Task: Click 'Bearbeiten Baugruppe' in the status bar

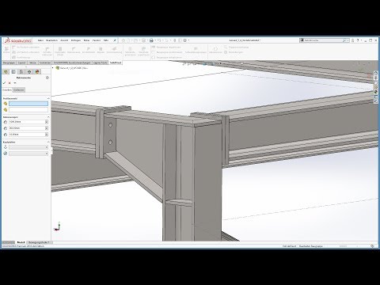Action: pyautogui.click(x=311, y=246)
